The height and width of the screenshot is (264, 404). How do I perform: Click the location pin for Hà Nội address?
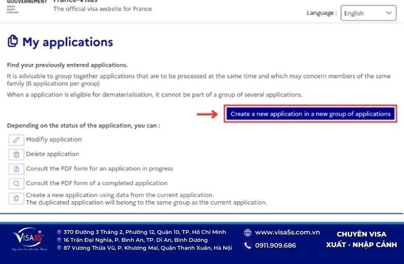[x=59, y=248]
